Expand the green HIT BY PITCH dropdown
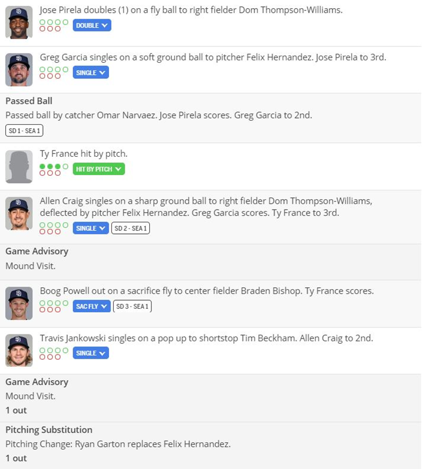This screenshot has height=469, width=430. (99, 169)
